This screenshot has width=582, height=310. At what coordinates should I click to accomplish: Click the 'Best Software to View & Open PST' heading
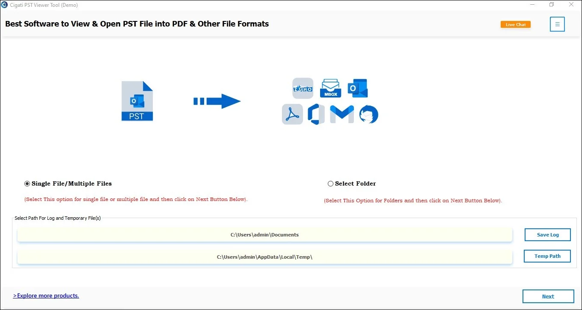pos(137,24)
